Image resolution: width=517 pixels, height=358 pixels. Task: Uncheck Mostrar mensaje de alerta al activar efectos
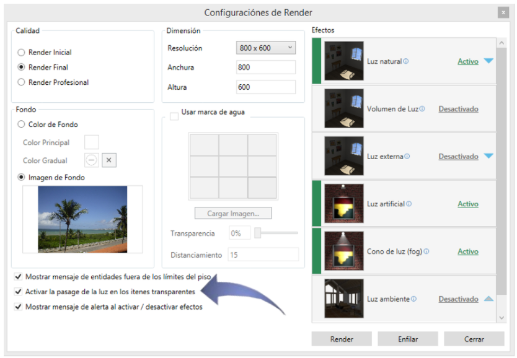pos(18,307)
